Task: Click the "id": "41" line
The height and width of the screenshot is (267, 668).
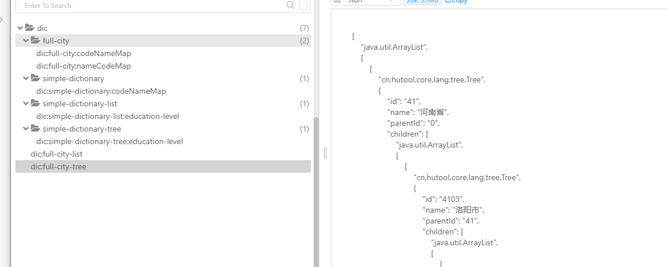Action: pos(404,101)
